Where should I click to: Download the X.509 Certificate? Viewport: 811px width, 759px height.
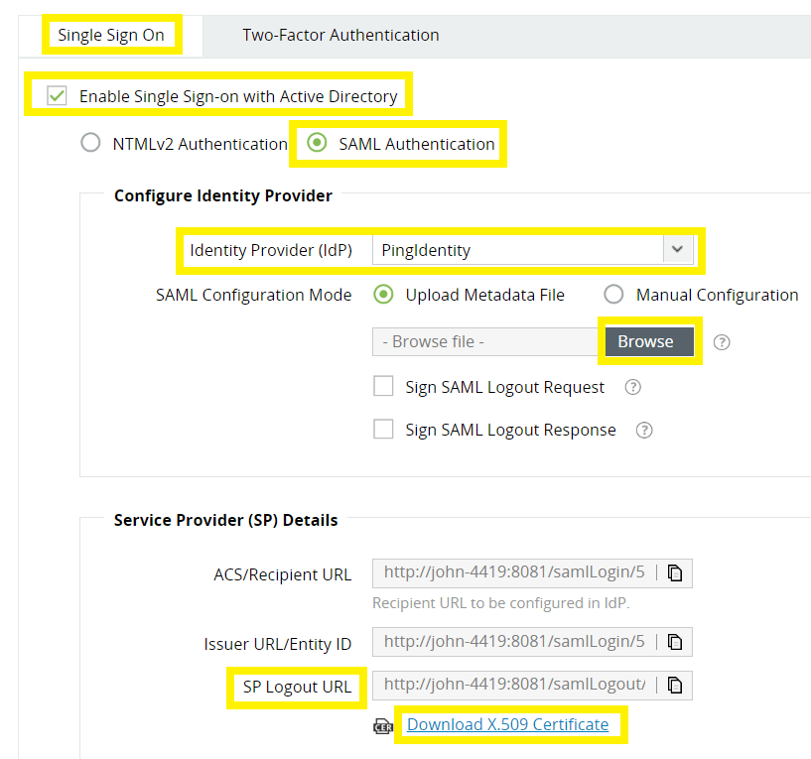pyautogui.click(x=507, y=725)
